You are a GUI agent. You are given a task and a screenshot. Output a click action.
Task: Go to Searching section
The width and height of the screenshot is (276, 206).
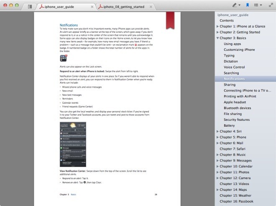point(231,73)
